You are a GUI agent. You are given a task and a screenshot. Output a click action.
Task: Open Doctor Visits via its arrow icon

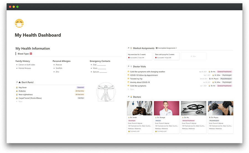pyautogui.click(x=128, y=67)
